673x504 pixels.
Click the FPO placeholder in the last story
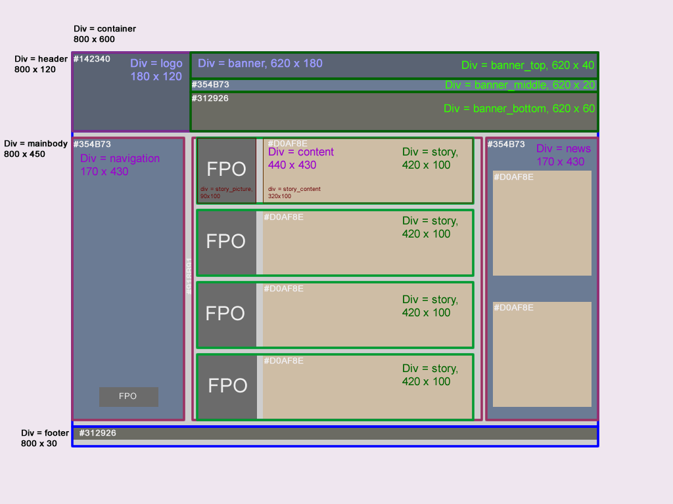(227, 387)
